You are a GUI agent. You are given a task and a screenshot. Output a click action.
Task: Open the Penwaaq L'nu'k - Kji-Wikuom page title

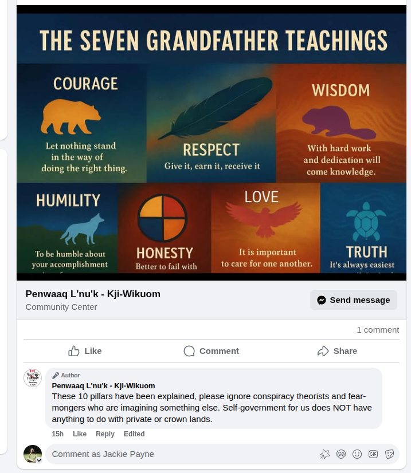93,294
